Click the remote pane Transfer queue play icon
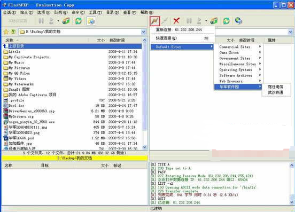 [199, 21]
